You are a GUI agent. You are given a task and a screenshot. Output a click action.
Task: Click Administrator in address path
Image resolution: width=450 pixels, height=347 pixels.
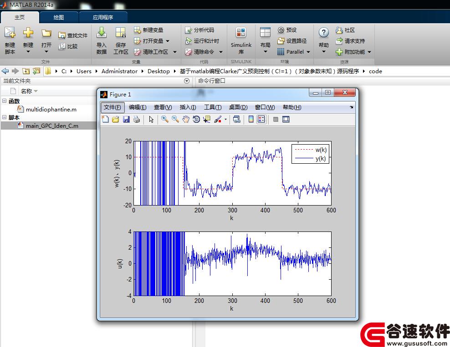click(119, 71)
